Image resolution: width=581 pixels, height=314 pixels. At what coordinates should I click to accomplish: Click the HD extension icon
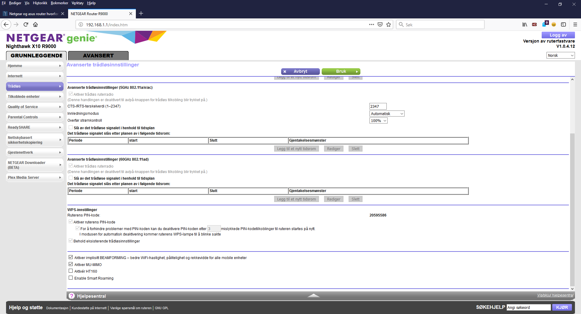click(534, 24)
